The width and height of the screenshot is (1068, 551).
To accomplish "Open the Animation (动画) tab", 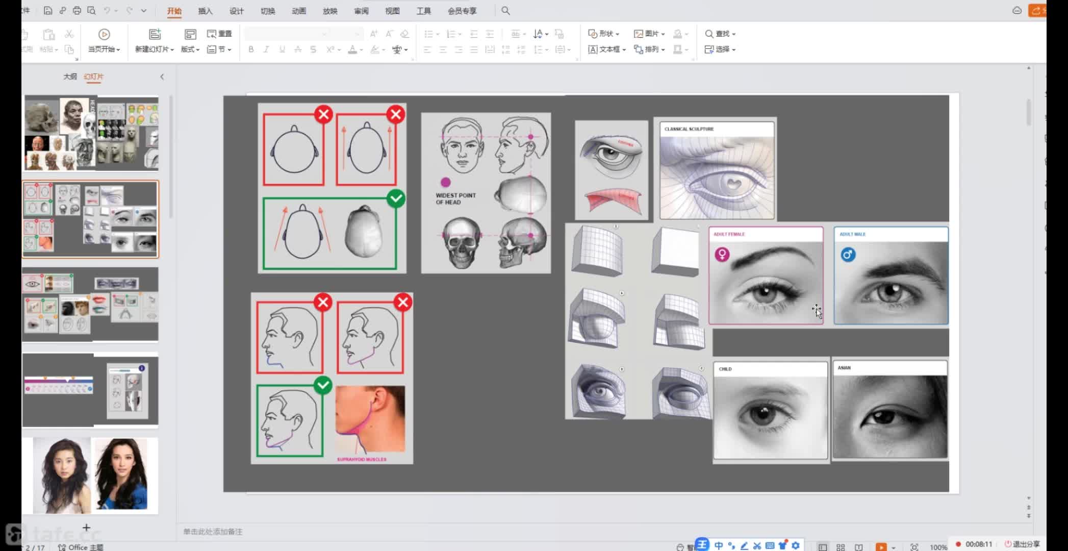I will (299, 11).
